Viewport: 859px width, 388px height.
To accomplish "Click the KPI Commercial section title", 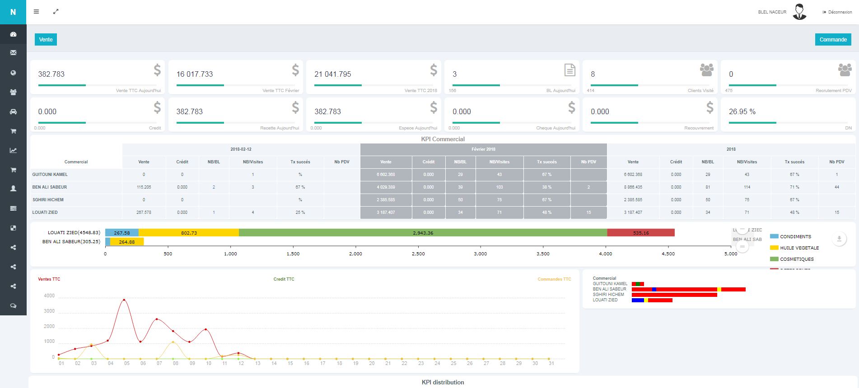I will (443, 139).
